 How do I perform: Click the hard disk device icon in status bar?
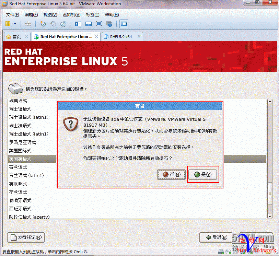221,252
